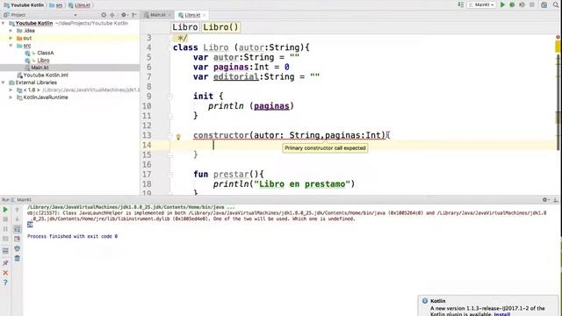Click the yellow lightbulb quick-fix icon
This screenshot has width=562, height=316.
tap(178, 137)
